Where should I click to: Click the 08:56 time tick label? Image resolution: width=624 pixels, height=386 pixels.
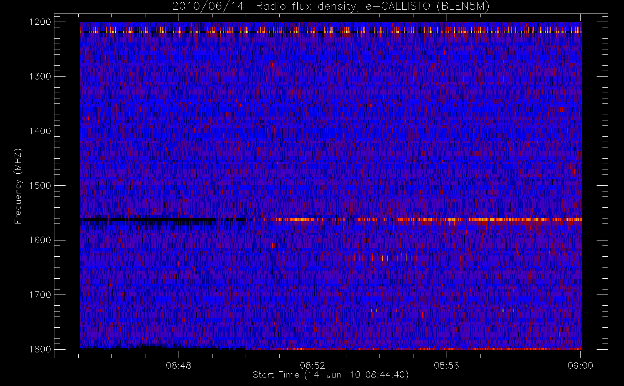(x=447, y=366)
